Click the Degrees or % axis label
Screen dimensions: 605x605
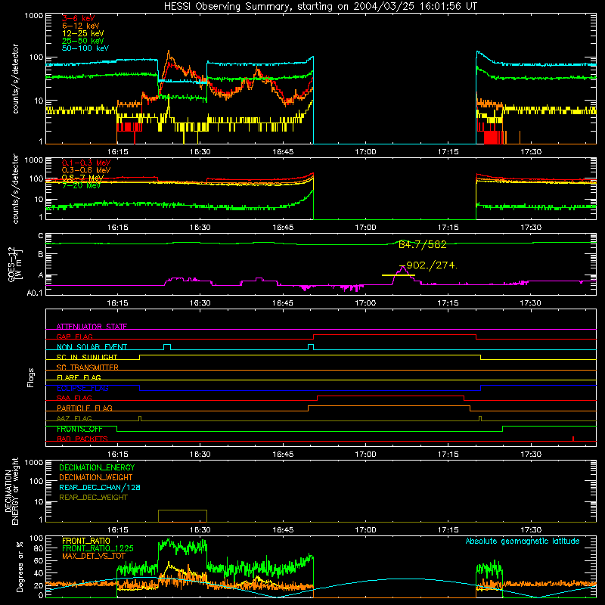(x=20, y=566)
